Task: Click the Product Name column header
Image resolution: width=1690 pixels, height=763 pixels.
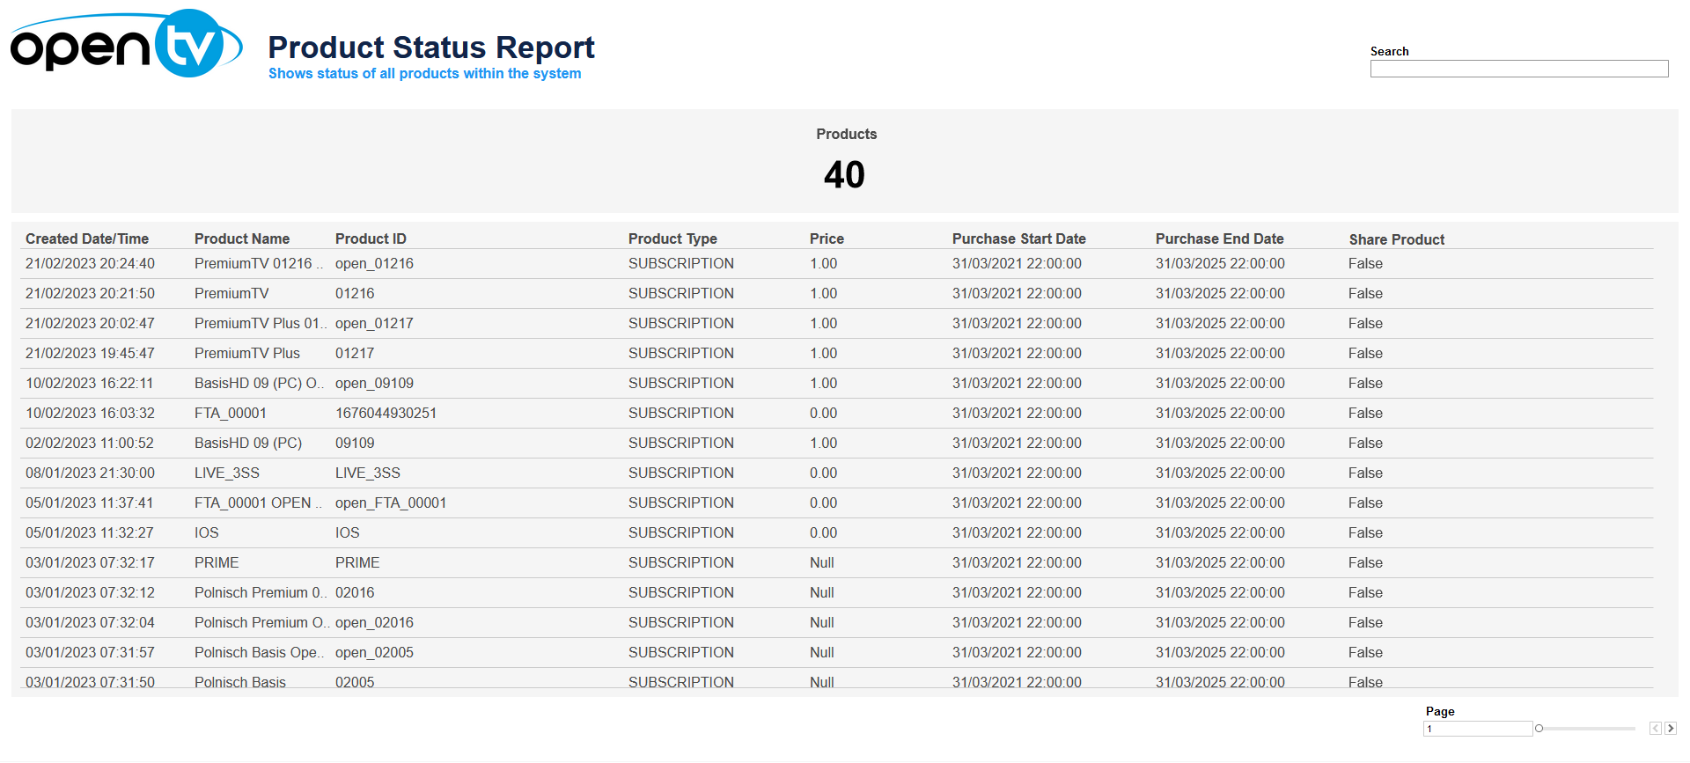Action: click(x=242, y=238)
